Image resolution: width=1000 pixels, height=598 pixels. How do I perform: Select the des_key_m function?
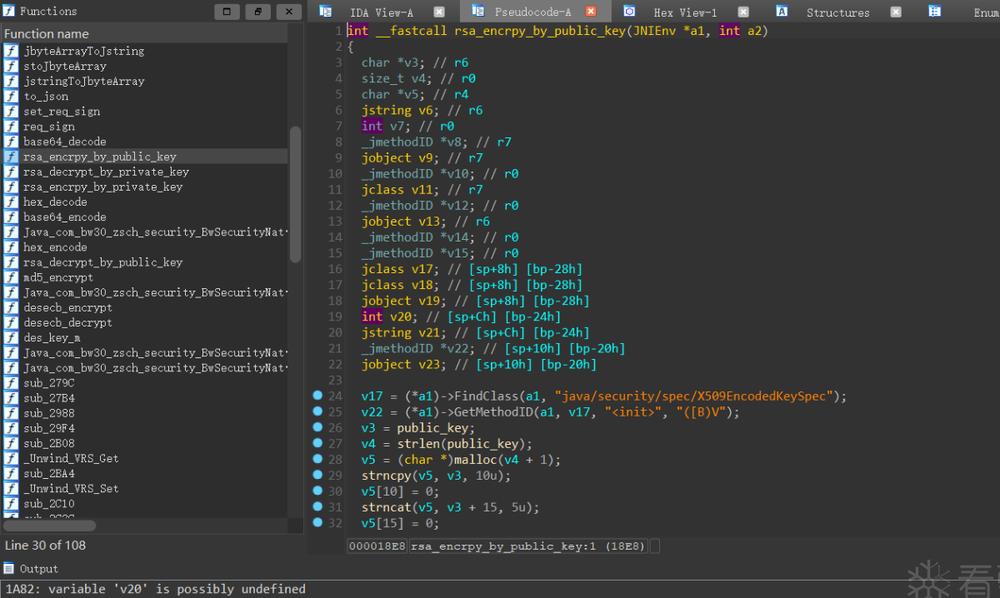click(52, 337)
